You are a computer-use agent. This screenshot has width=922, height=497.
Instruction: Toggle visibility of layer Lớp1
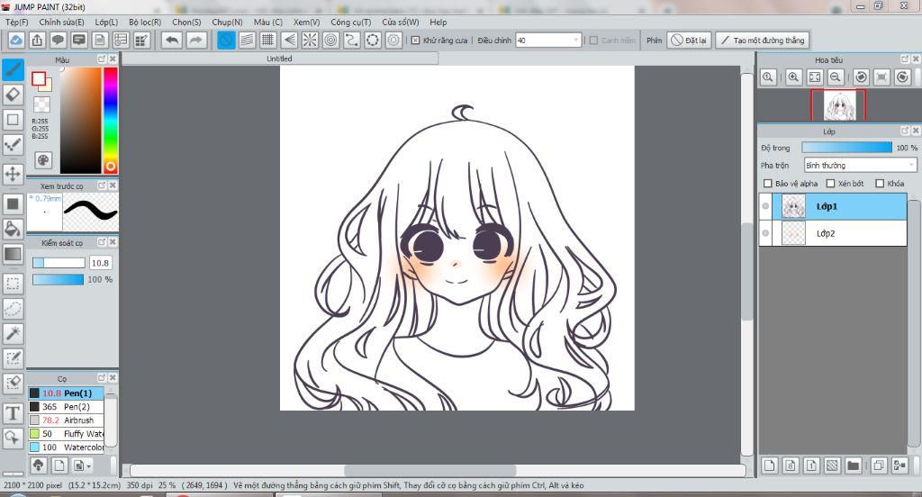[765, 206]
